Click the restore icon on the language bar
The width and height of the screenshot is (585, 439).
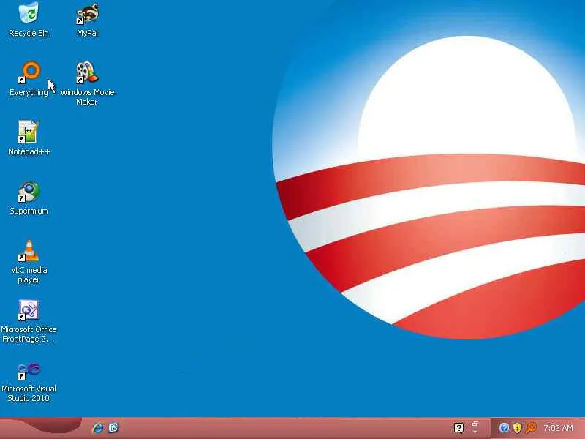click(475, 424)
